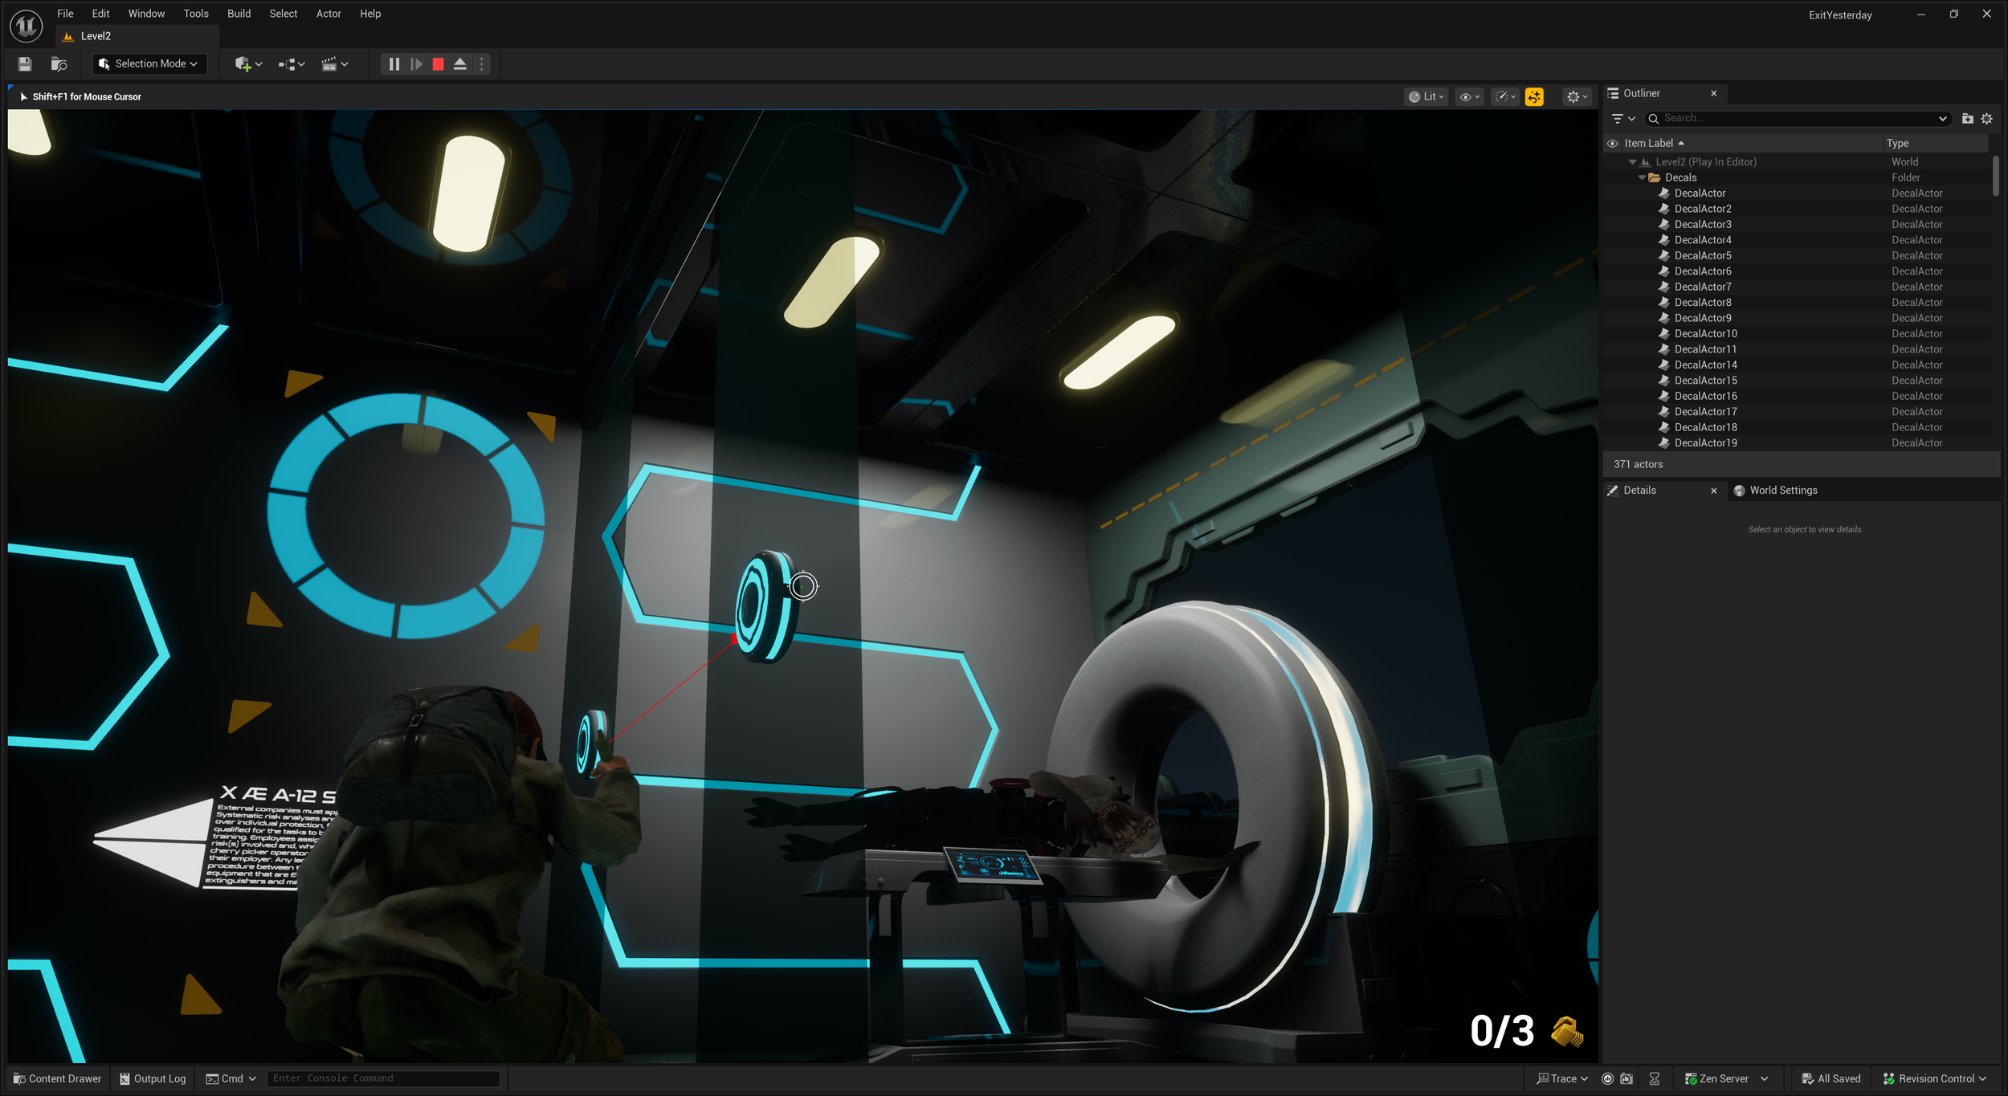This screenshot has height=1096, width=2008.
Task: Expand the Outliner filter options dropdown
Action: [x=1622, y=119]
